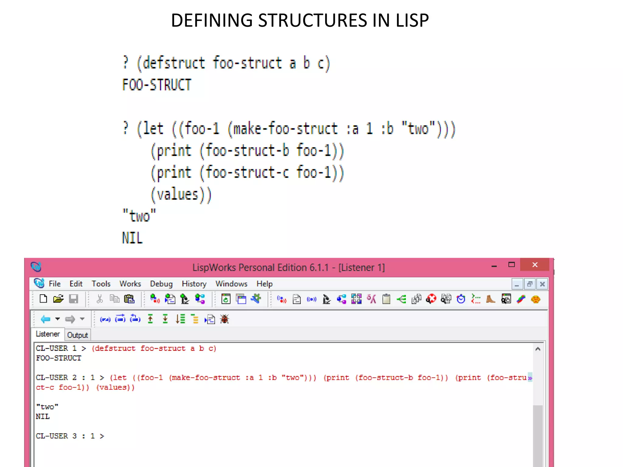Viewport: 623px width, 467px height.
Task: Switch to the Output tab
Action: (x=78, y=335)
